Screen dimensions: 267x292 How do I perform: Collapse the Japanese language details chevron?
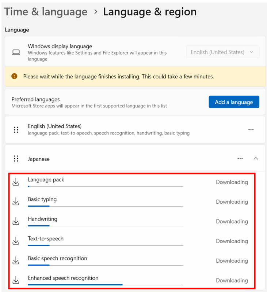(x=256, y=159)
